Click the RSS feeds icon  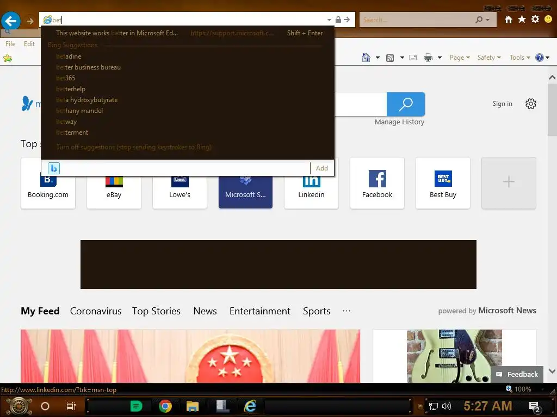[x=390, y=58]
